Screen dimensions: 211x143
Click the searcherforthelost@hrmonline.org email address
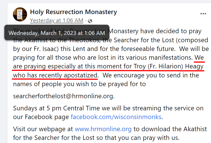[63, 96]
